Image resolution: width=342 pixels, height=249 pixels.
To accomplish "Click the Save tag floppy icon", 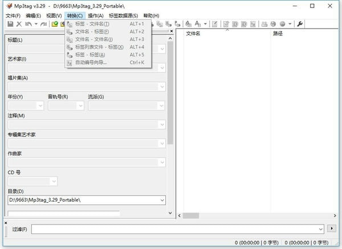I will (x=10, y=24).
